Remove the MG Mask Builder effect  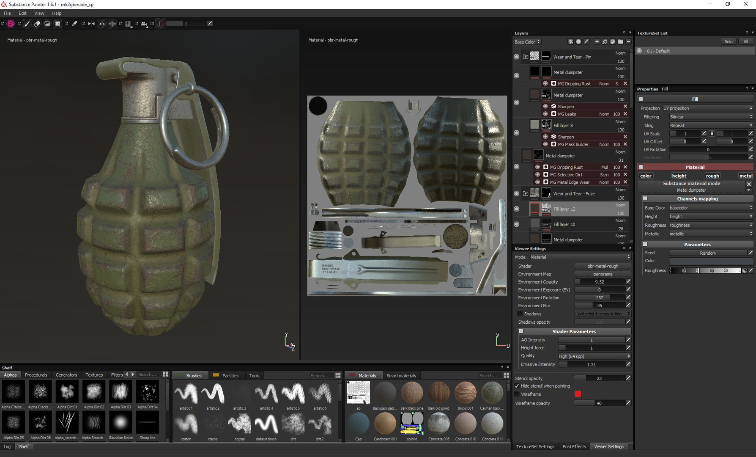point(625,144)
